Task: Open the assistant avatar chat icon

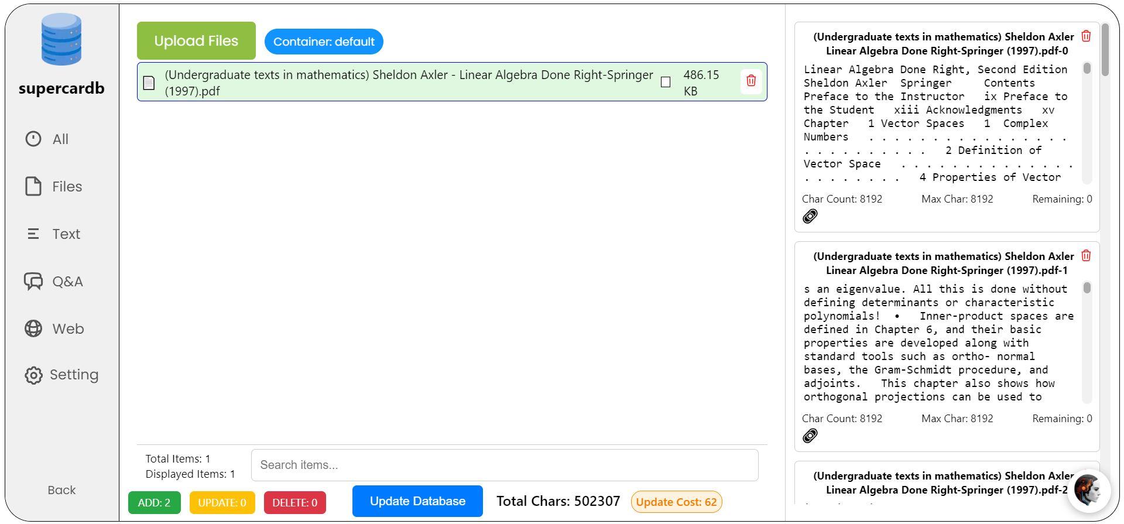Action: click(1089, 491)
